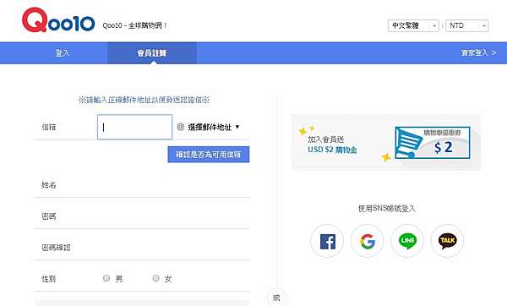Viewport: 507px width, 306px height.
Task: Open the 賣家登入 link
Action: click(x=478, y=52)
